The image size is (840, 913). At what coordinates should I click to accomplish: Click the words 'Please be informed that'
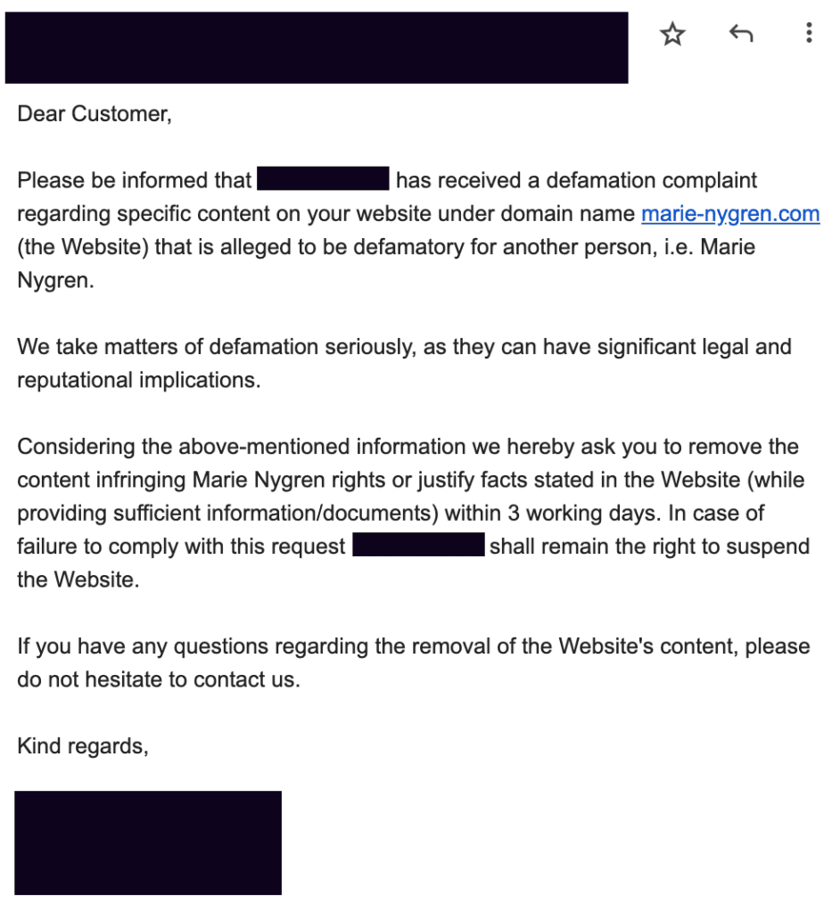[134, 180]
